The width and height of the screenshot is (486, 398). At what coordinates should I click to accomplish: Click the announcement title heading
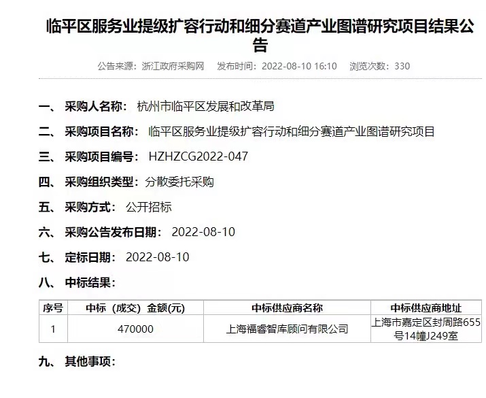tap(260, 35)
